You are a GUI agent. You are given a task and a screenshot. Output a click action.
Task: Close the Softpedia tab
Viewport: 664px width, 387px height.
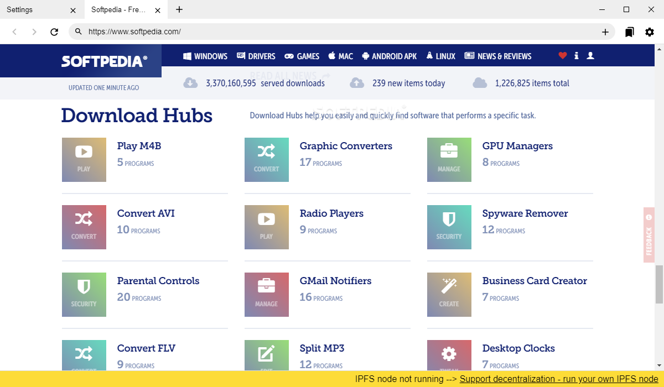158,10
